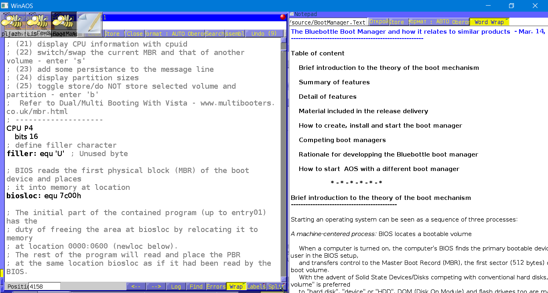Click the Close button in editor toolbar
Screen dimensions: 548x293
click(135, 34)
